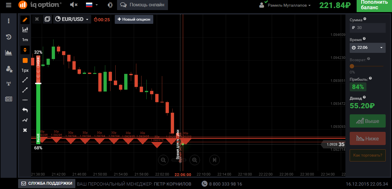The height and width of the screenshot is (189, 392).
Task: Open the Russian flag language selector
Action: (92, 5)
